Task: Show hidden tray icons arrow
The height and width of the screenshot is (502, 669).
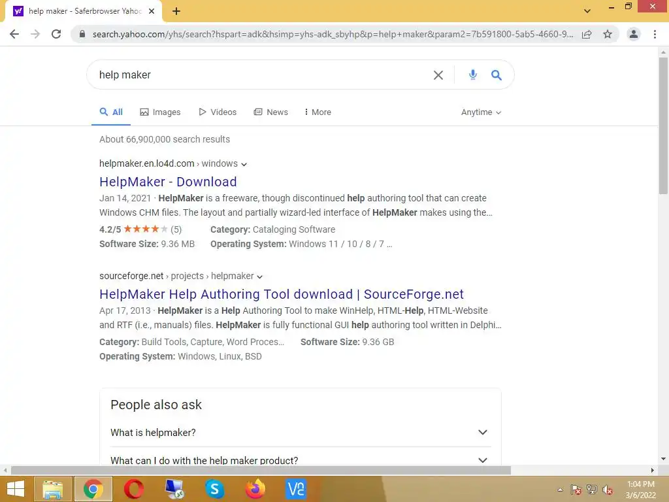Action: [x=560, y=490]
